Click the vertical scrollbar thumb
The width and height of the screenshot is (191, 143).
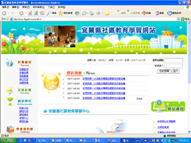189,54
